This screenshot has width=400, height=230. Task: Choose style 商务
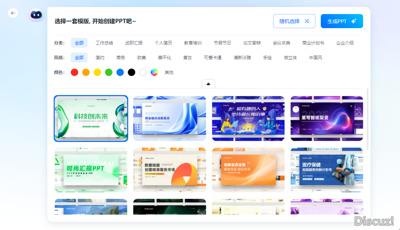point(121,58)
